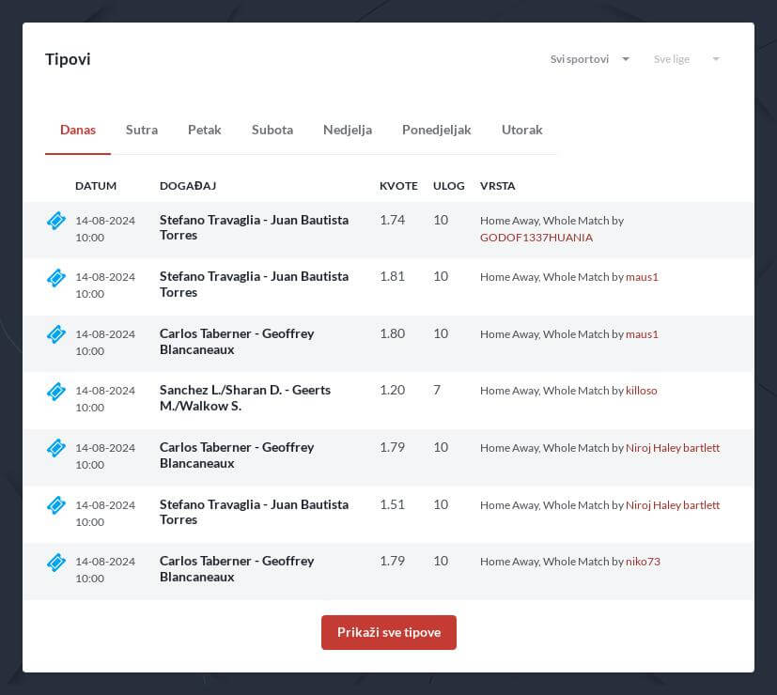Screen dimensions: 777x695
Task: Click the DOGAĐAJ column header
Action: [x=188, y=186]
